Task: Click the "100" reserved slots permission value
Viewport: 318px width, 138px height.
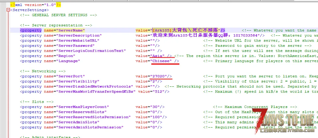Action: [x=156, y=117]
